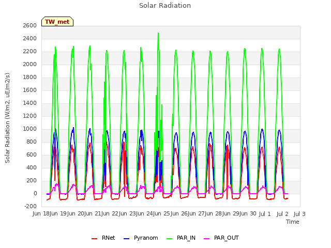
Task: Click the blue Pyranom legend color marker
Action: (126, 239)
